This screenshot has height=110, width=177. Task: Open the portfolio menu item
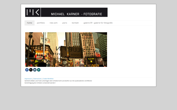pos(41,23)
